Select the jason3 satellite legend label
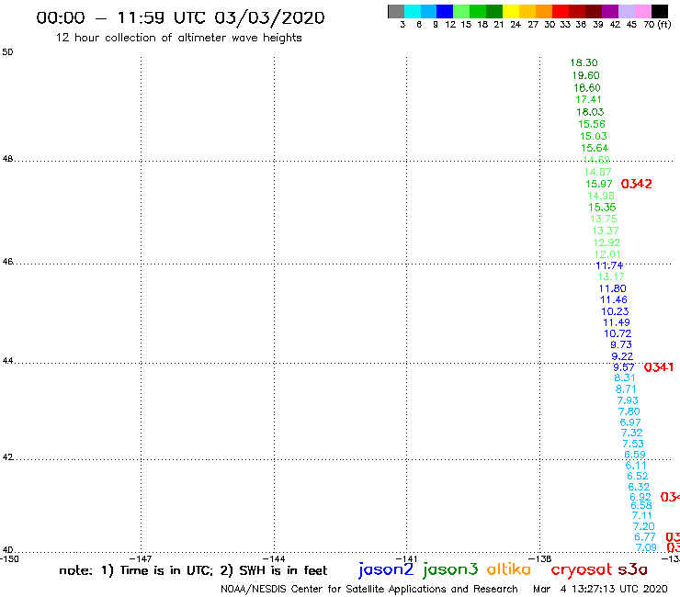 click(450, 569)
